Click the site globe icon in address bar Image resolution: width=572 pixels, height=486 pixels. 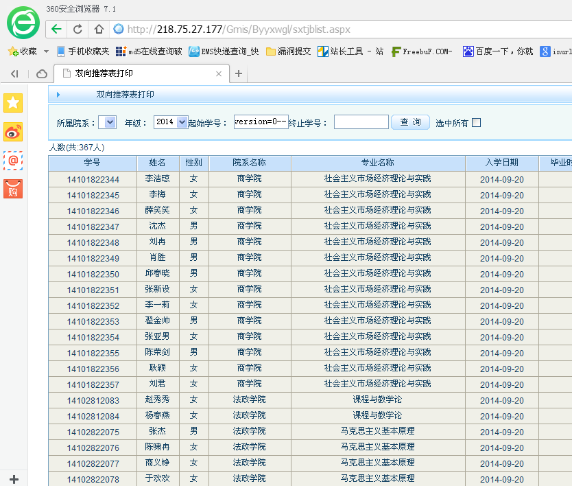pos(119,30)
